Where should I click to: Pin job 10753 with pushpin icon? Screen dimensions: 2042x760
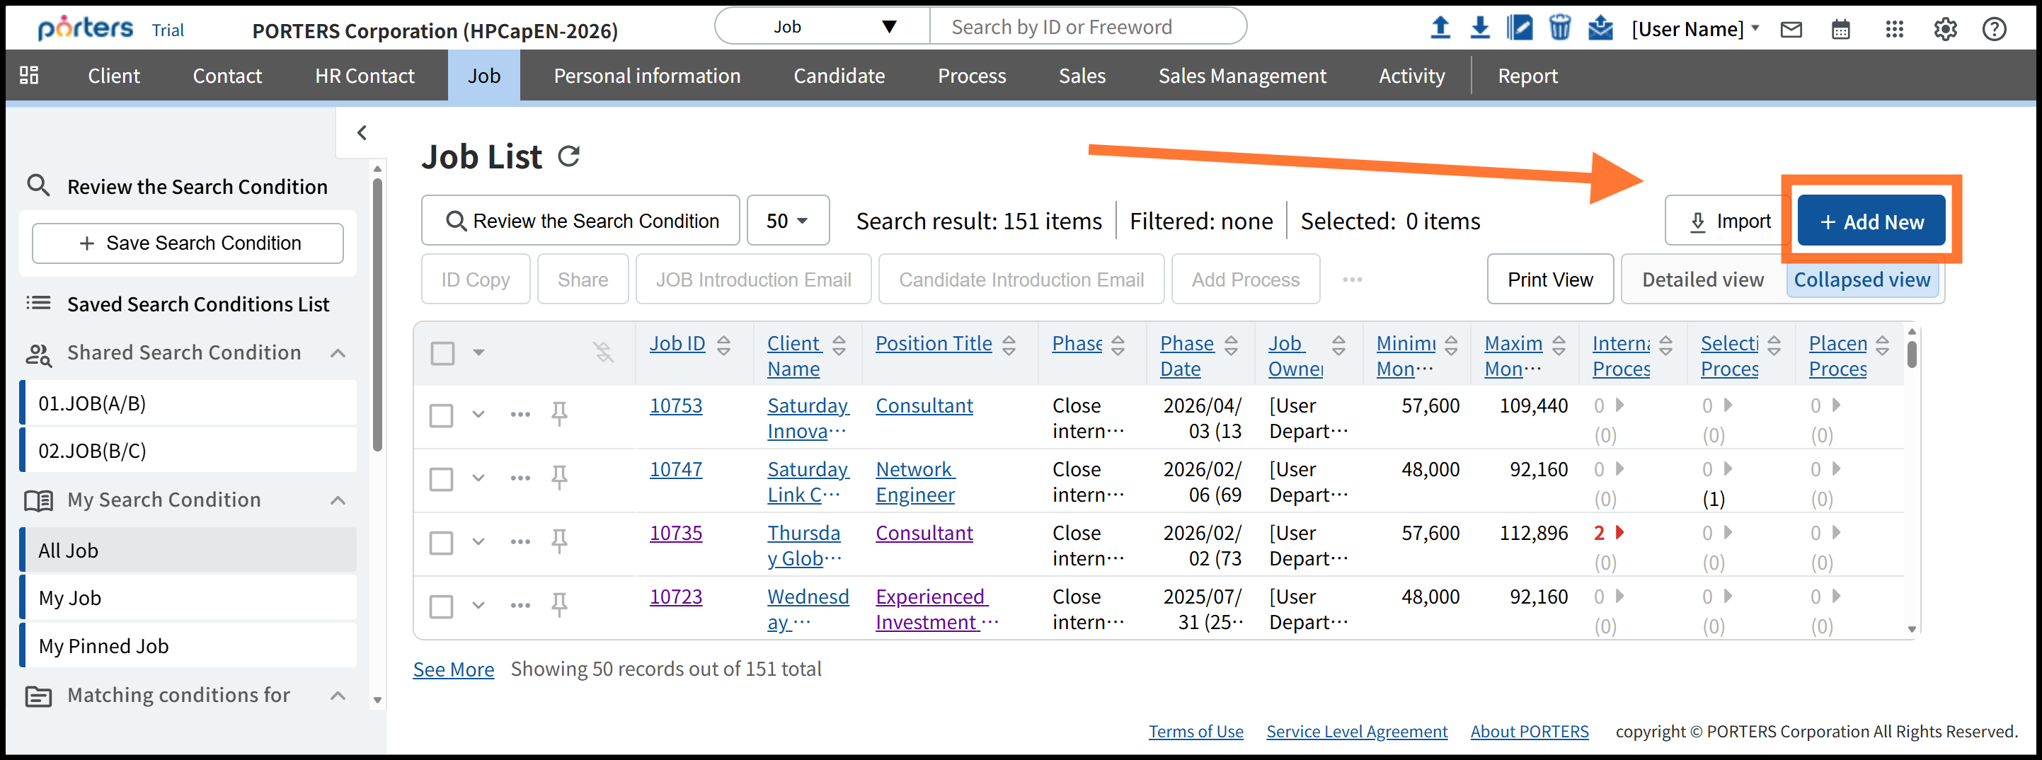(559, 414)
